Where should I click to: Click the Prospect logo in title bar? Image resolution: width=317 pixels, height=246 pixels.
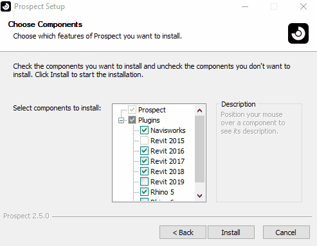(6, 6)
